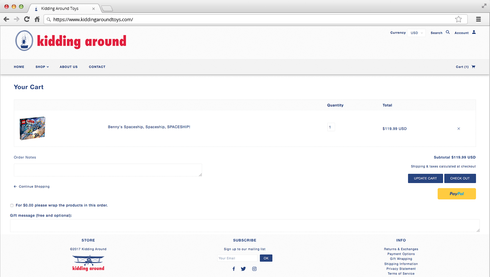Click the Currency label in the header
The width and height of the screenshot is (490, 277).
coord(398,33)
